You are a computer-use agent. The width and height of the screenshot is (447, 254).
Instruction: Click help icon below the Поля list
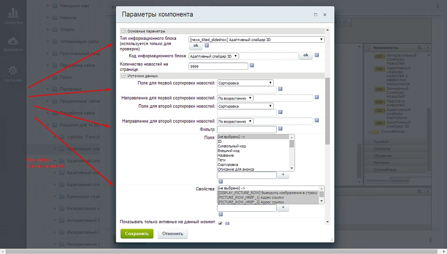tap(220, 181)
